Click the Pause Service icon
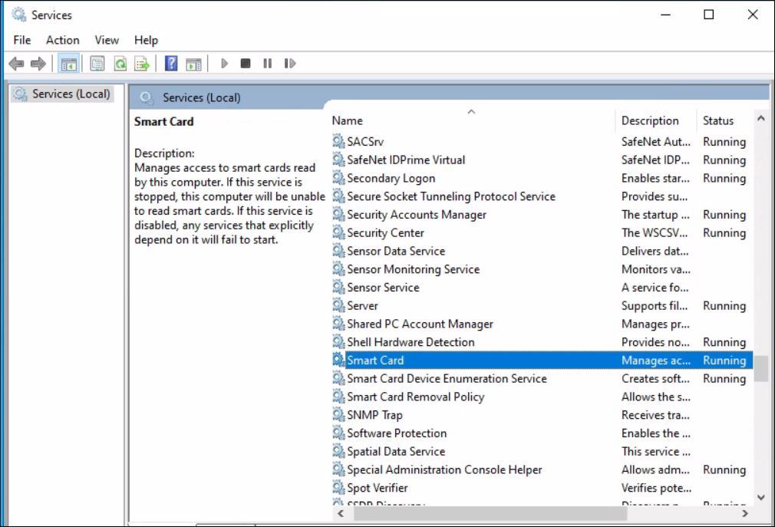The height and width of the screenshot is (527, 775). [x=267, y=63]
